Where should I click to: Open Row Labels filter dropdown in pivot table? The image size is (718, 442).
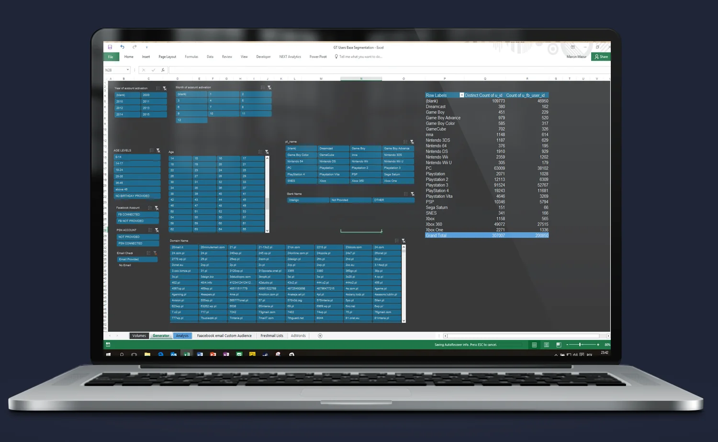[x=461, y=95]
